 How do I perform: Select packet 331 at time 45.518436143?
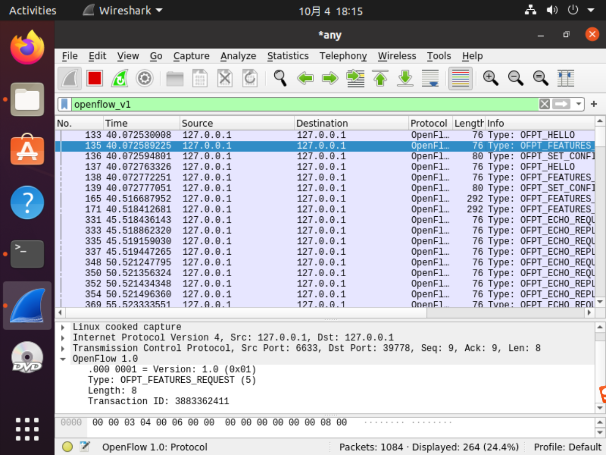click(x=324, y=220)
